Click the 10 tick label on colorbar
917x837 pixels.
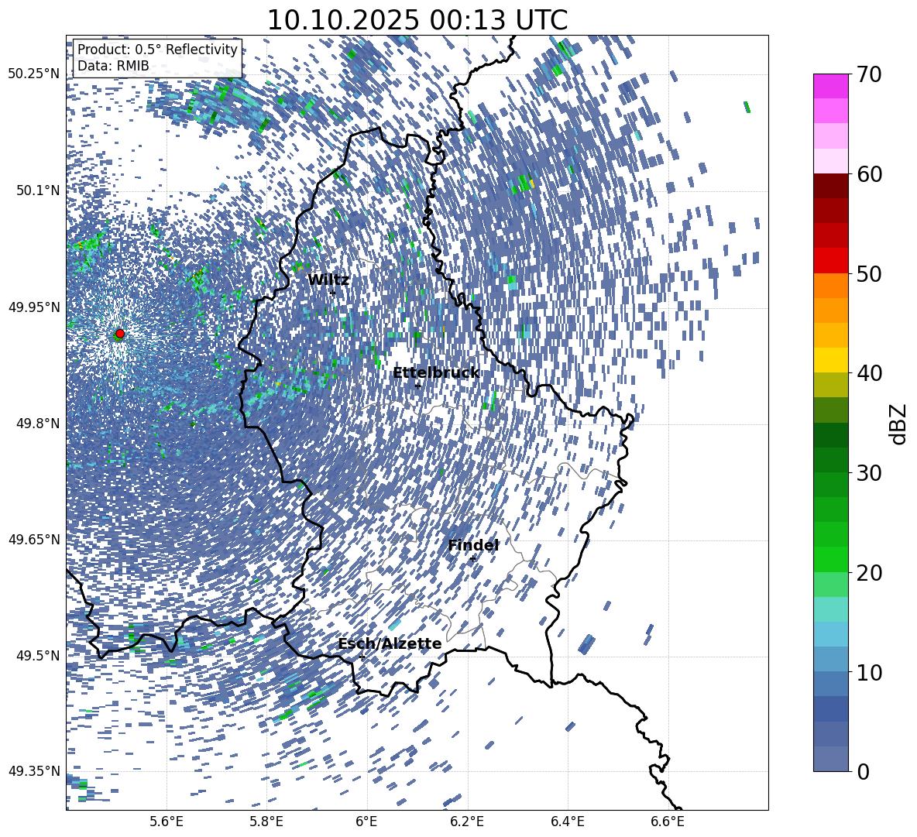coord(869,672)
